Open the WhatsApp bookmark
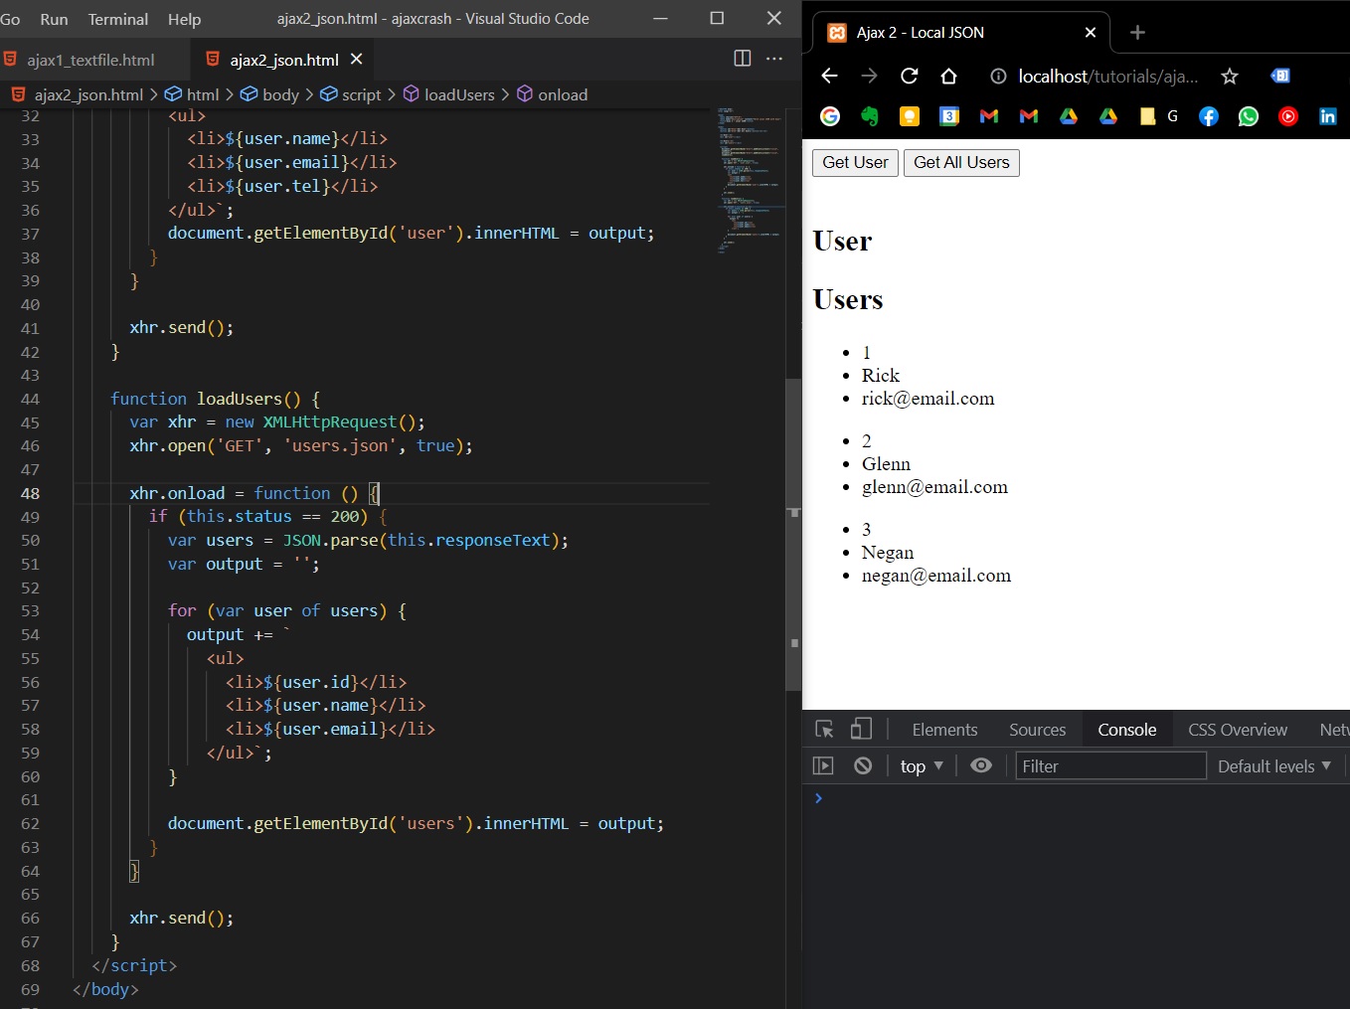Screen dimensions: 1350x1009 [1249, 116]
